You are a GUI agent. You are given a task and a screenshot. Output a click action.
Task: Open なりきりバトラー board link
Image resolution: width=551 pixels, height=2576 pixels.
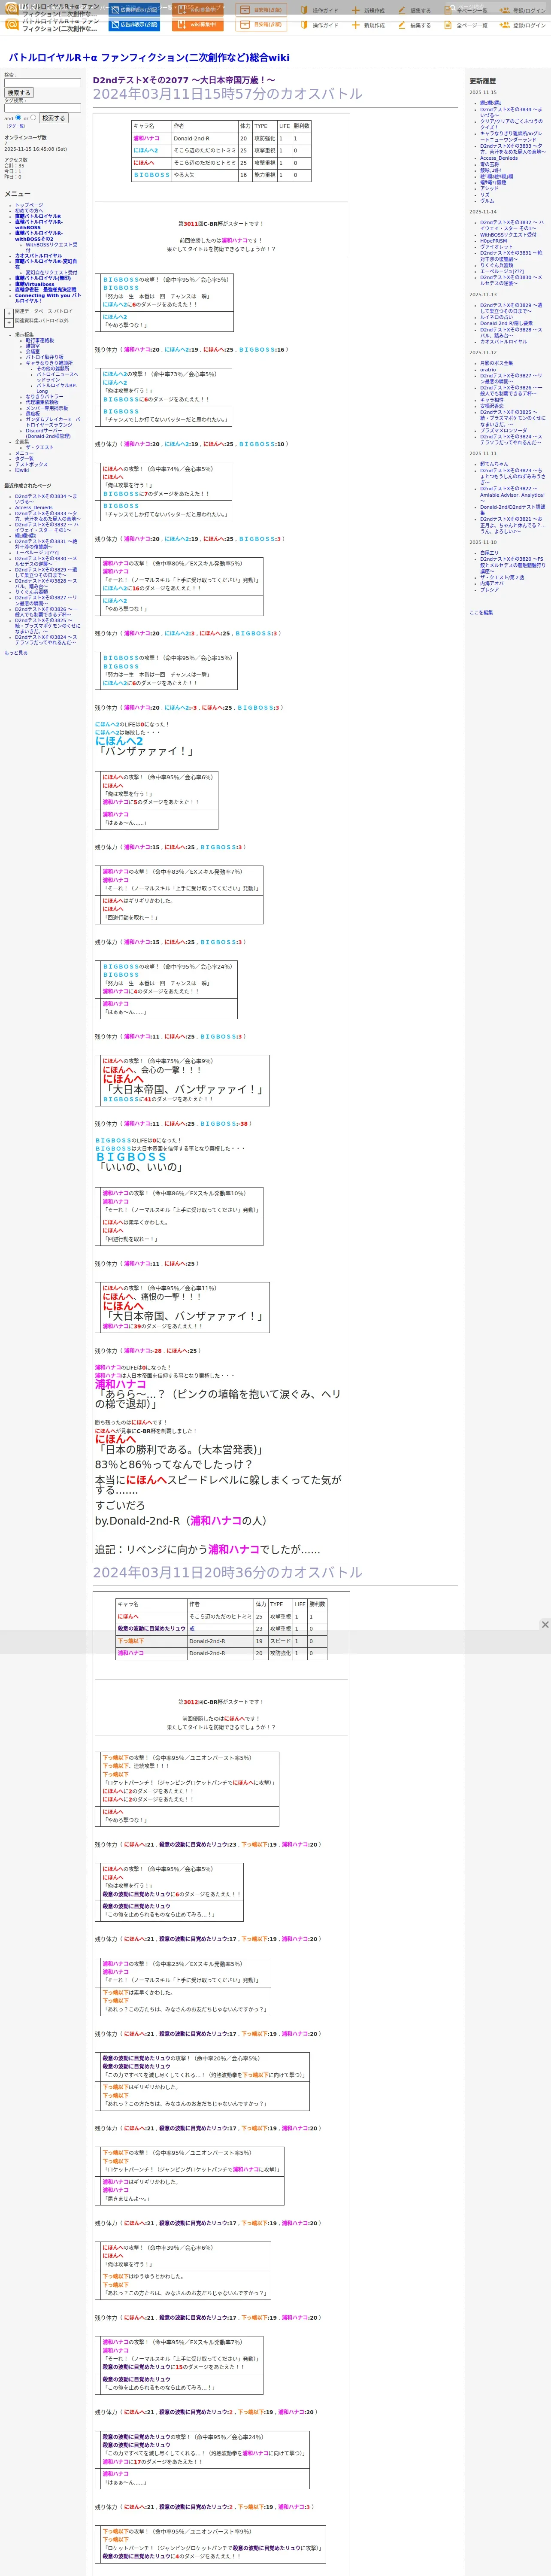tap(44, 397)
